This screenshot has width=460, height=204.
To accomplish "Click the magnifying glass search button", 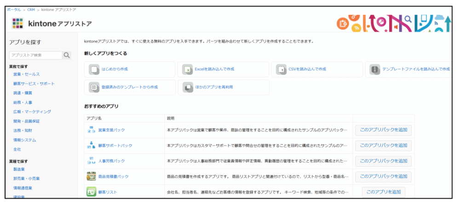I will tap(67, 55).
